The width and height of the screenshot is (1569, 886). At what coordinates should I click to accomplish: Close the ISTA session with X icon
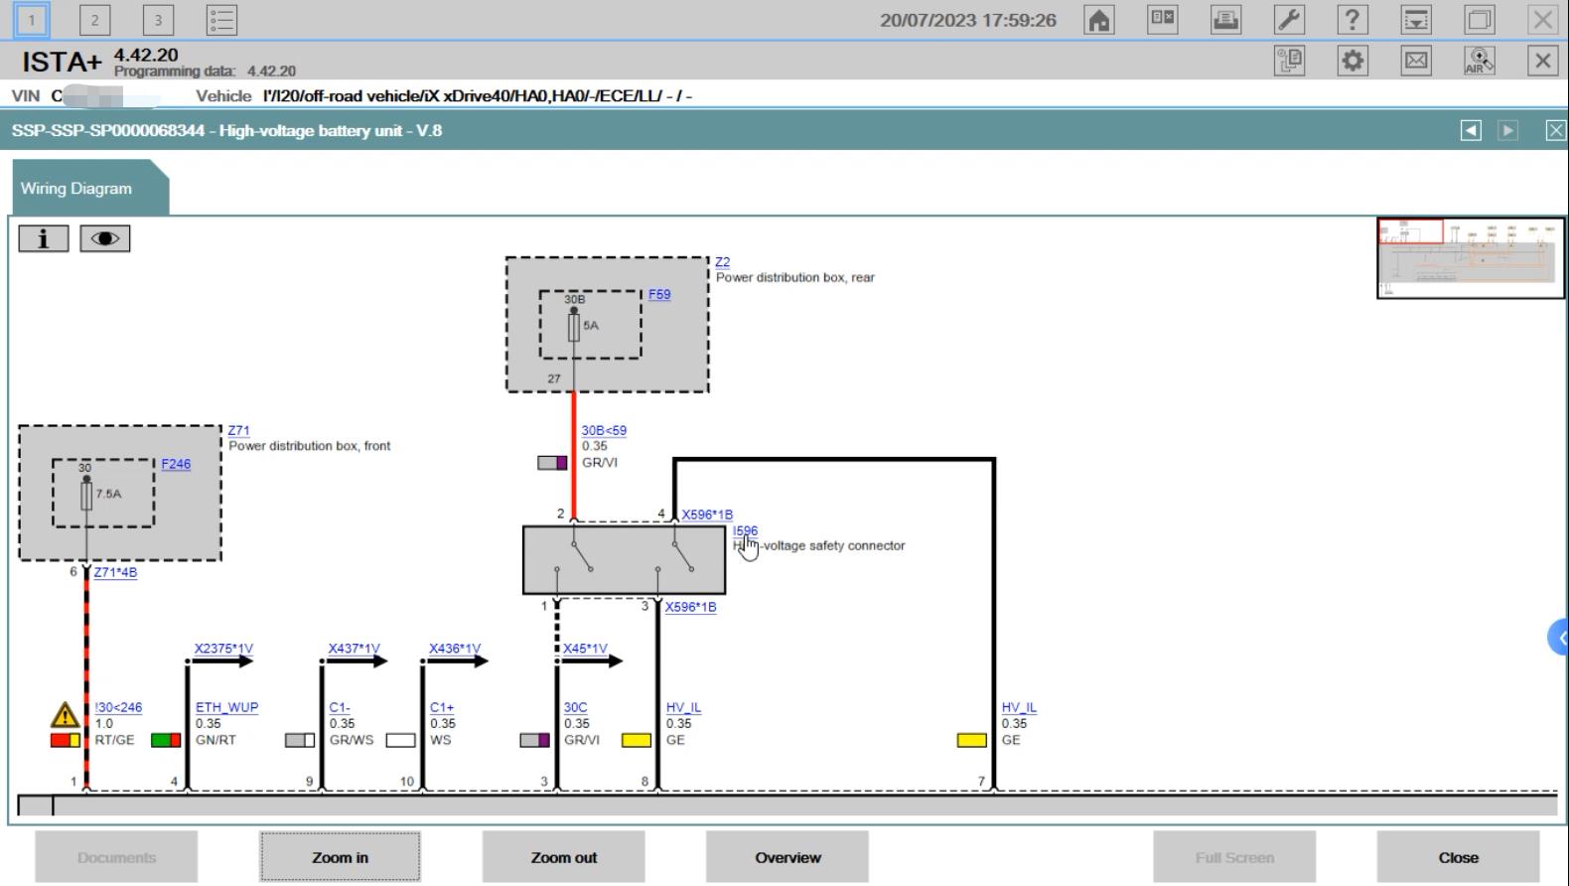click(x=1542, y=61)
